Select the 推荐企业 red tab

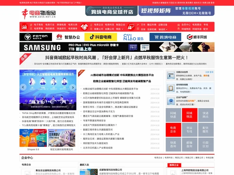point(174,165)
